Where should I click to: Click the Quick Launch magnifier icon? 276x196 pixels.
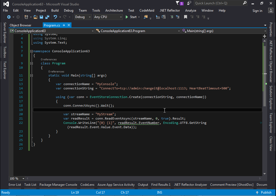(x=245, y=3)
